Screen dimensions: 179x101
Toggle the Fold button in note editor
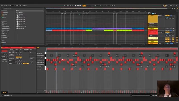click(x=38, y=48)
